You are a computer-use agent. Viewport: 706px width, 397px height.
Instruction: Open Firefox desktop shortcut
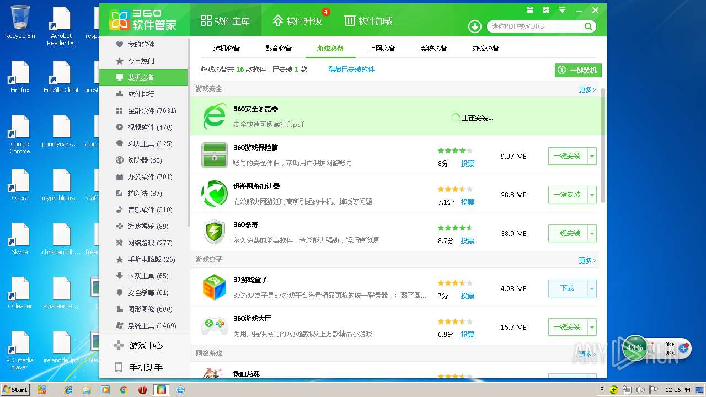point(20,77)
